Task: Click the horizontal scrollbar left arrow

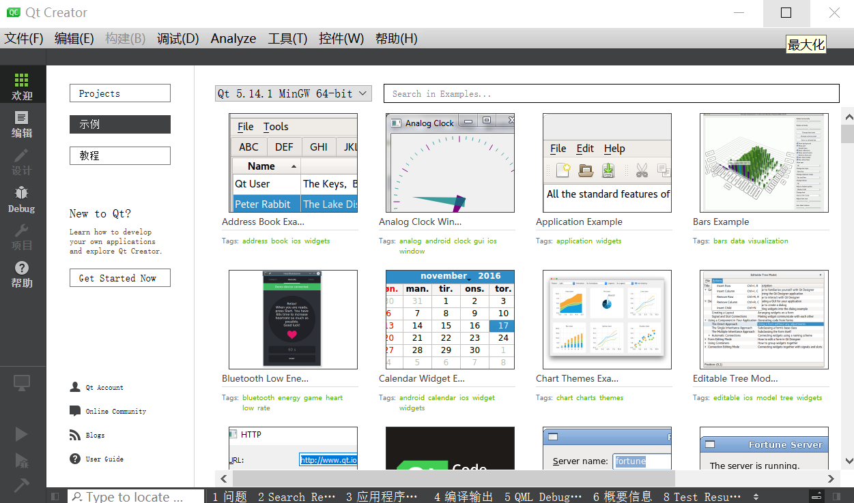Action: [225, 478]
